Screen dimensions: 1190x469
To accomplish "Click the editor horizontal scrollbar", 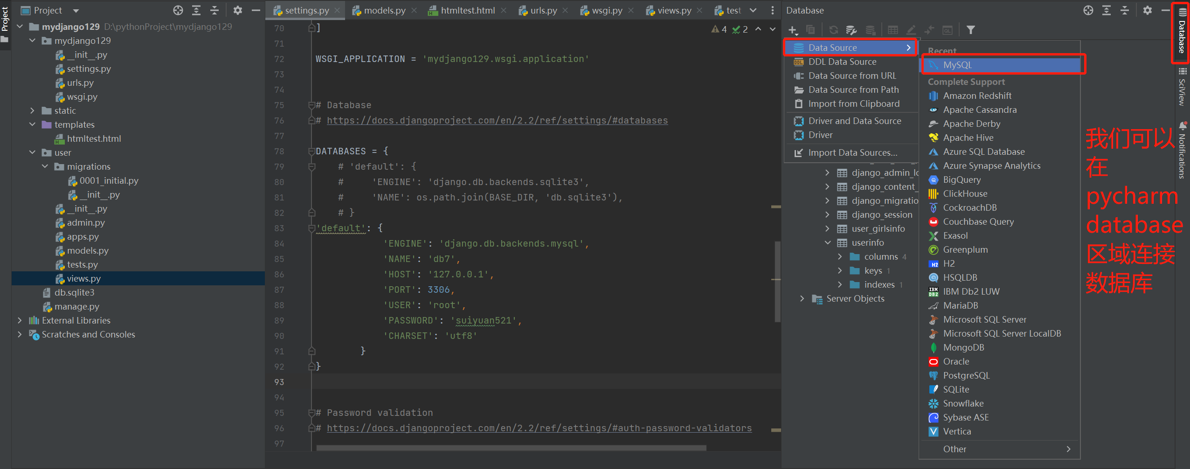I will point(511,448).
